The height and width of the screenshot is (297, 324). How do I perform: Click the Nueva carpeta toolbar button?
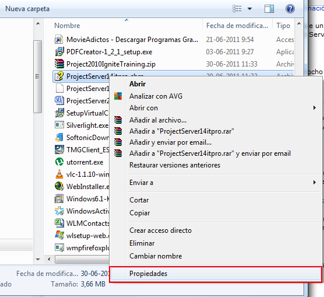click(x=27, y=9)
